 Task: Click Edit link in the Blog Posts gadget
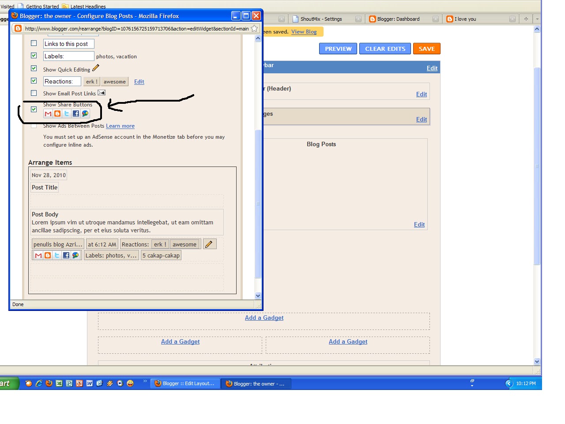(419, 224)
